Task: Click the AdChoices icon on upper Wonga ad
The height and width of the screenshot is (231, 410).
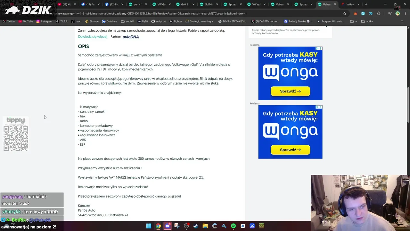Action: pos(317,48)
